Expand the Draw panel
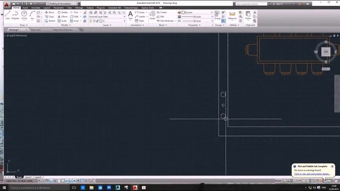This screenshot has width=340, height=191. pos(23,25)
